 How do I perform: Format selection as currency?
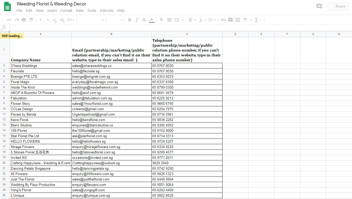point(40,20)
